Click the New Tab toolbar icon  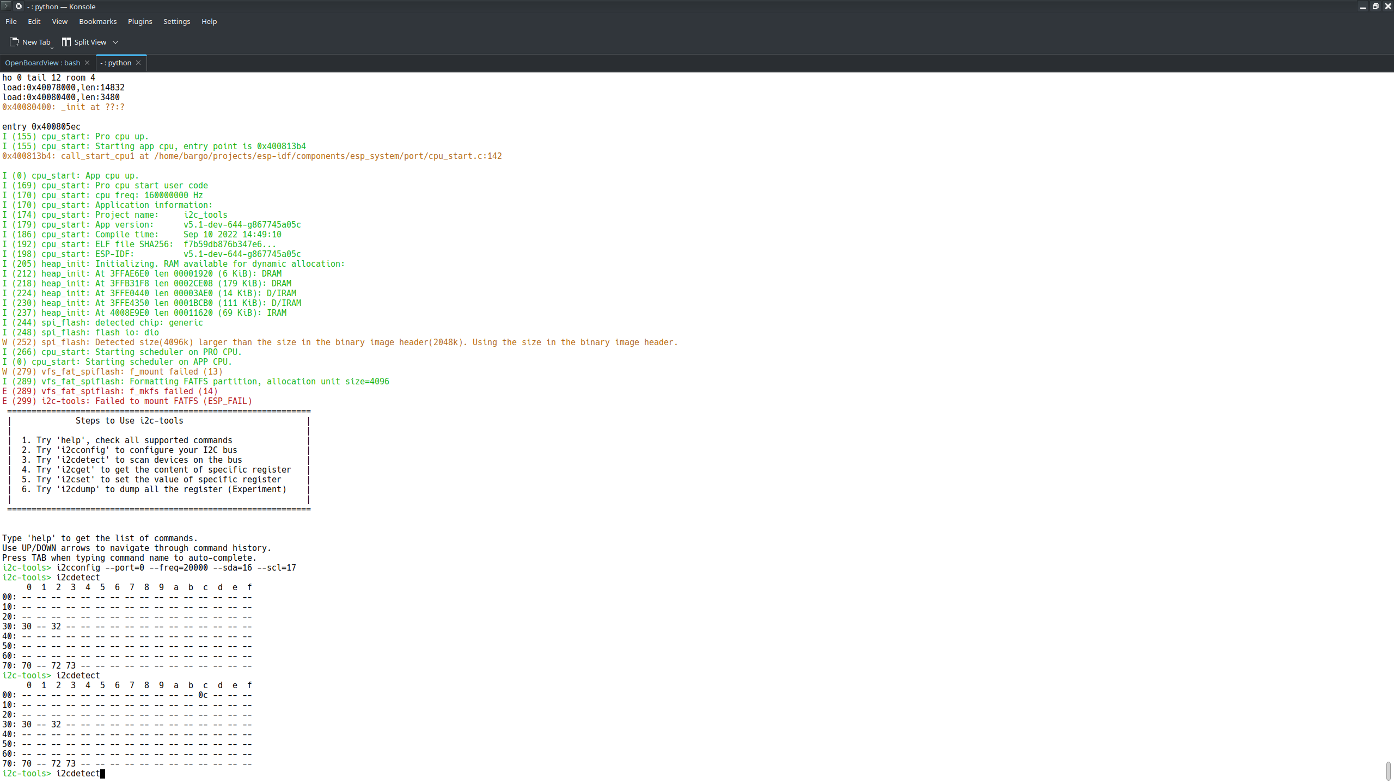[x=14, y=42]
